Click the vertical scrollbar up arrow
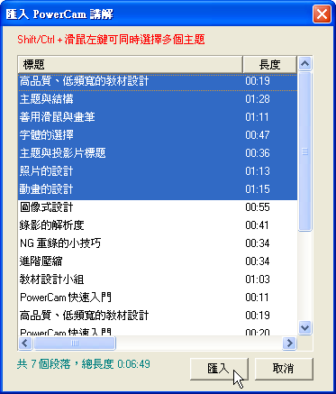Image resolution: width=336 pixels, height=394 pixels. [305, 63]
